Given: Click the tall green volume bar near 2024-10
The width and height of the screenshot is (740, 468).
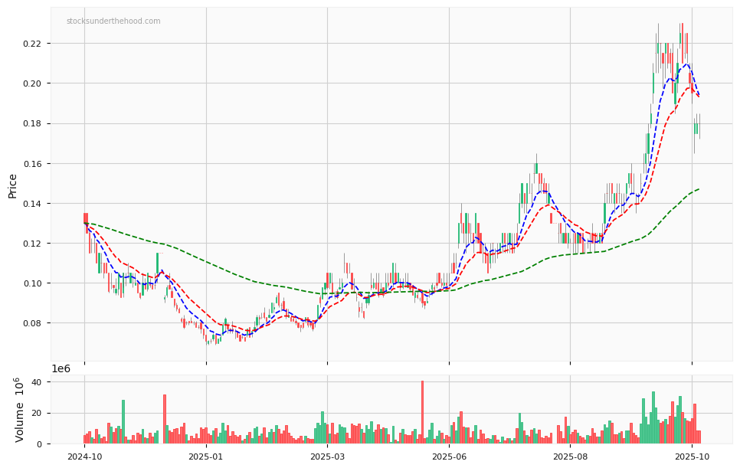Looking at the screenshot, I should [x=123, y=423].
